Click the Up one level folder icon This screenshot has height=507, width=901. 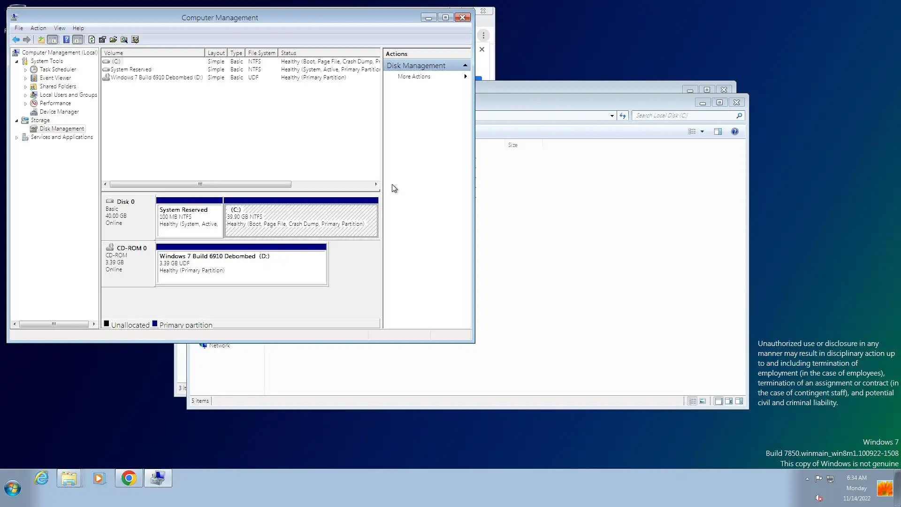coord(41,40)
